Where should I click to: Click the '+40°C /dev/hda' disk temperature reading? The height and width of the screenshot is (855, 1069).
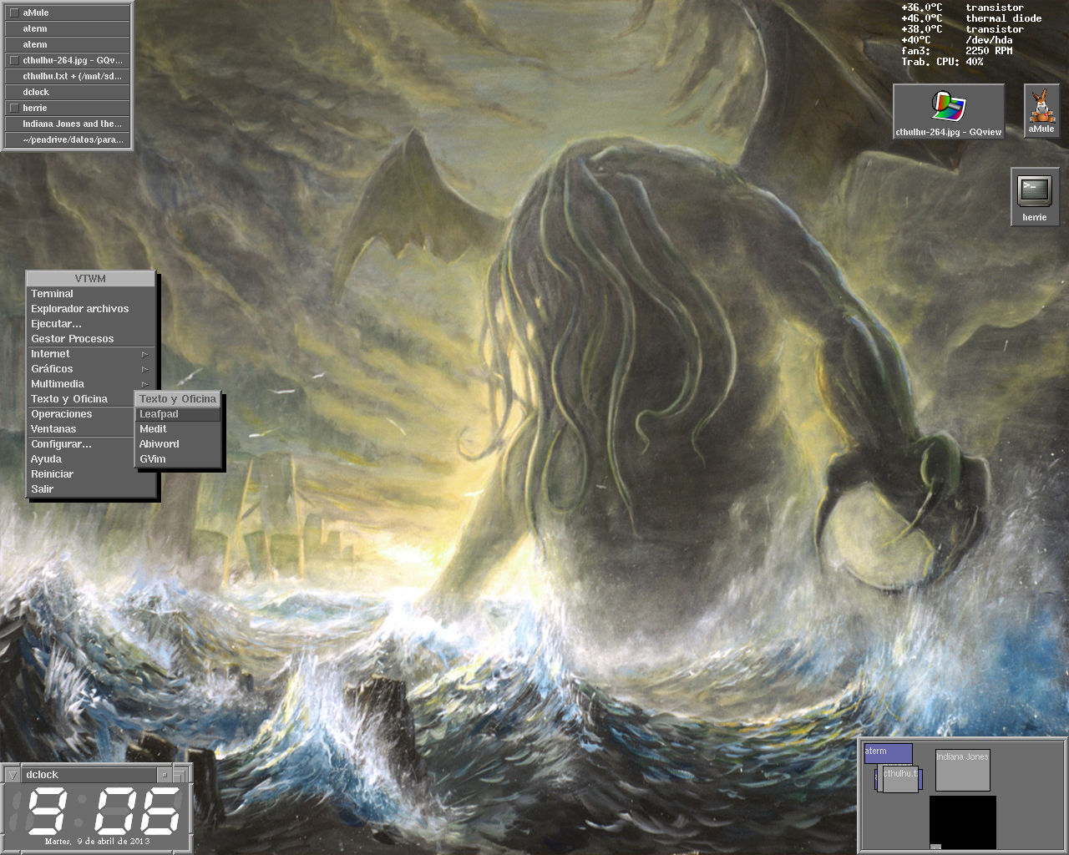point(957,40)
